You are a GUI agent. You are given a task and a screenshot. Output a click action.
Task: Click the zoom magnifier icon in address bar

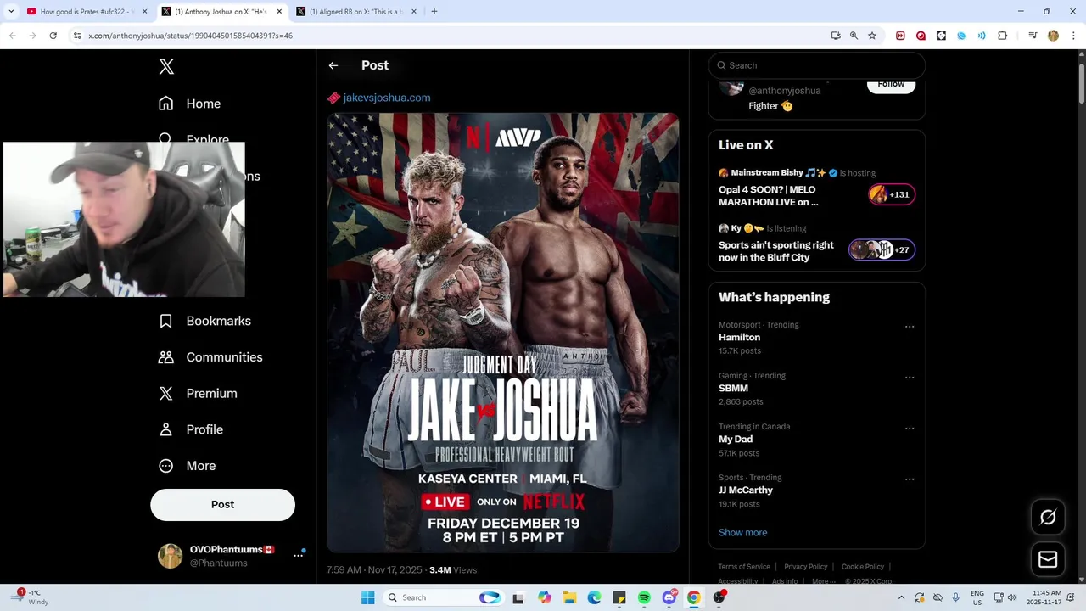tap(854, 36)
